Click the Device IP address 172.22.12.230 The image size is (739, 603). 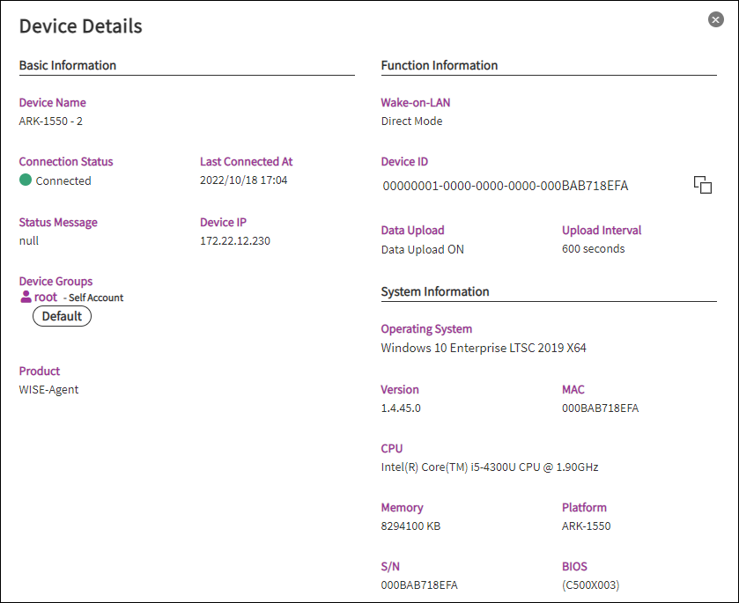236,240
